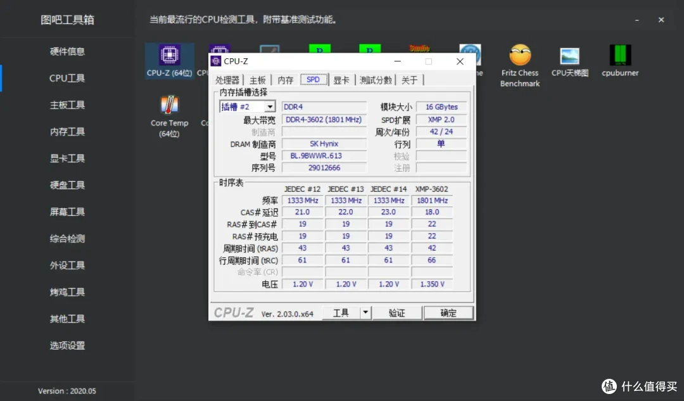Expand the 插槽 #2 slot dropdown
Screen dimensions: 684x401
(x=270, y=107)
